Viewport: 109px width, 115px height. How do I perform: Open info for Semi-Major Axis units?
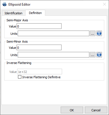coord(99,33)
